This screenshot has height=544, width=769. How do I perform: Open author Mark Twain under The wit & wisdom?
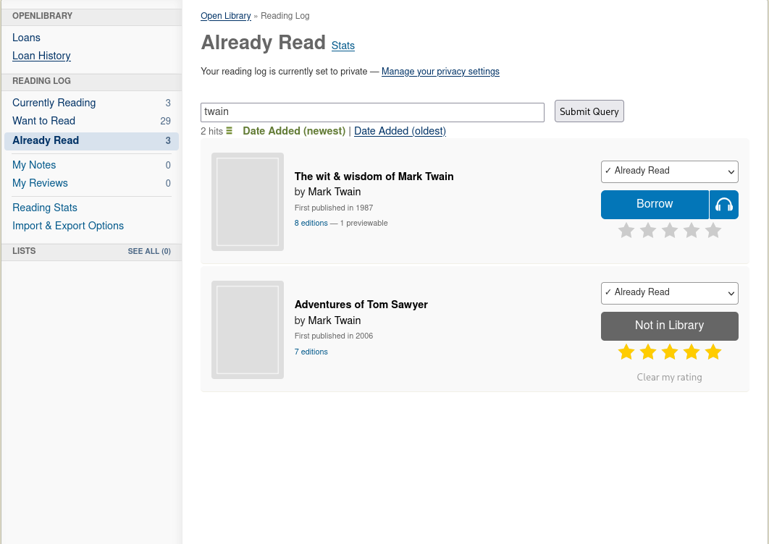coord(335,192)
